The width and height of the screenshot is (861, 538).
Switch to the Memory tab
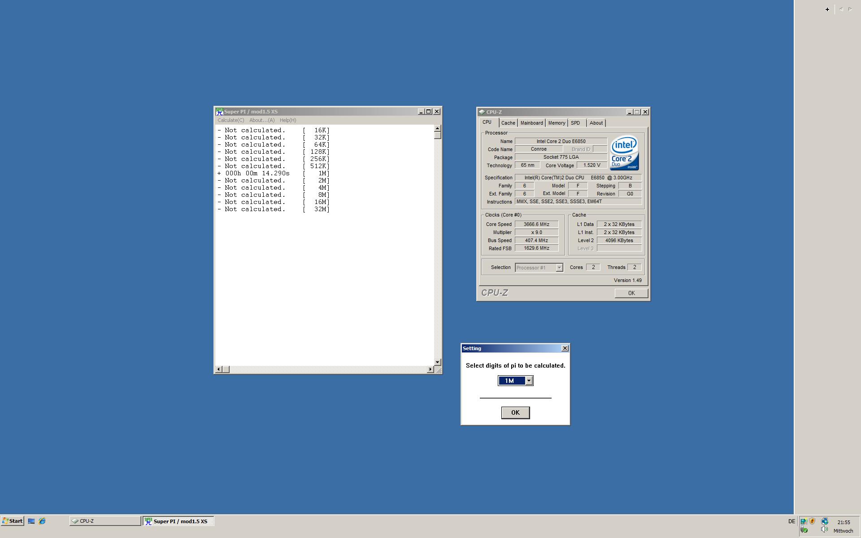(x=557, y=123)
